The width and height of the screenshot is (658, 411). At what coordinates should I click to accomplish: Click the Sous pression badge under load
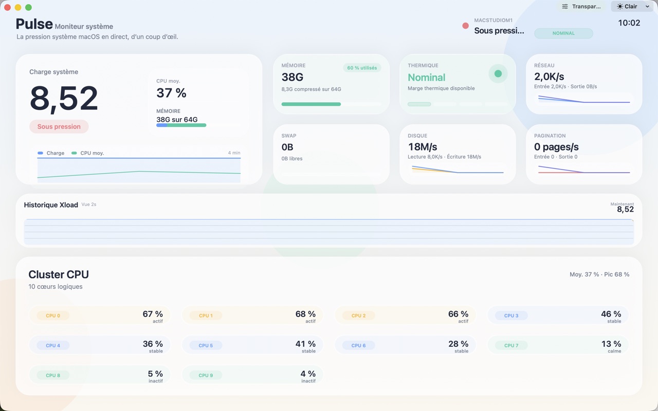pyautogui.click(x=59, y=126)
